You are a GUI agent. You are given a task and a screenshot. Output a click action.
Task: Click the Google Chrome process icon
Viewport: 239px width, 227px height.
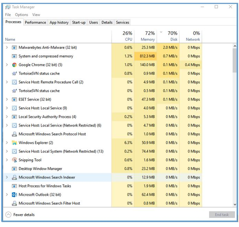point(14,65)
